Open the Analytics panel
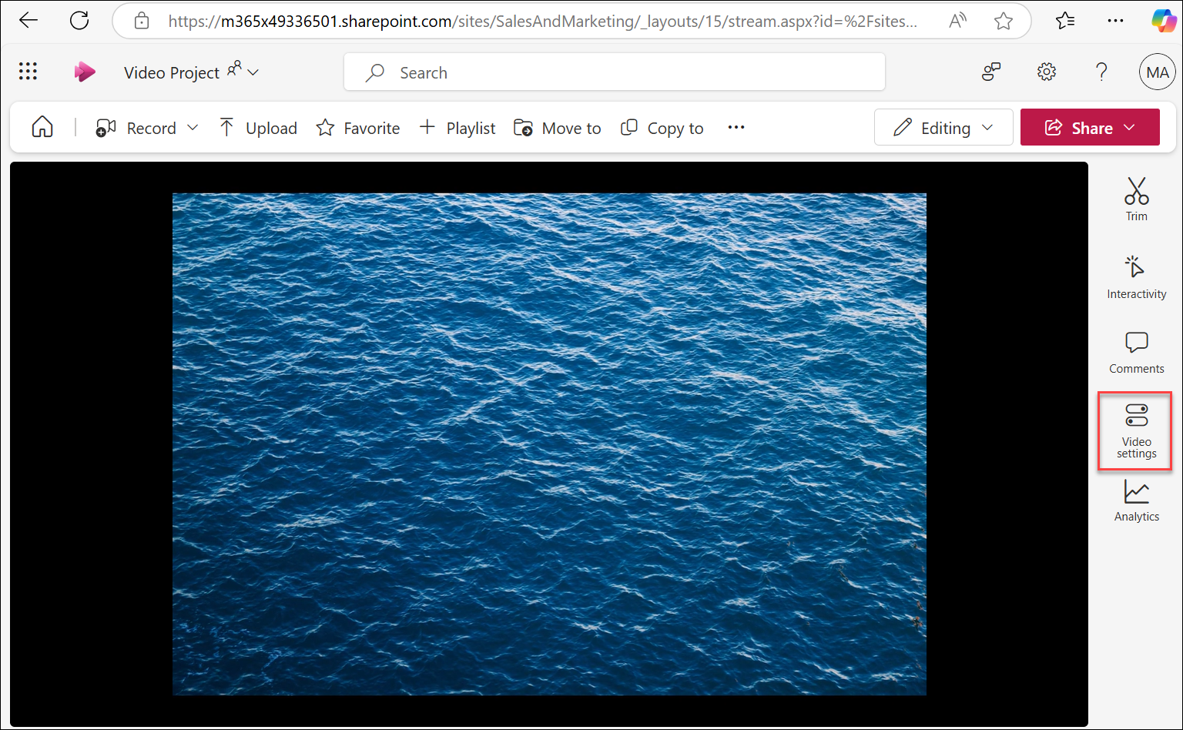Image resolution: width=1183 pixels, height=730 pixels. 1136,500
